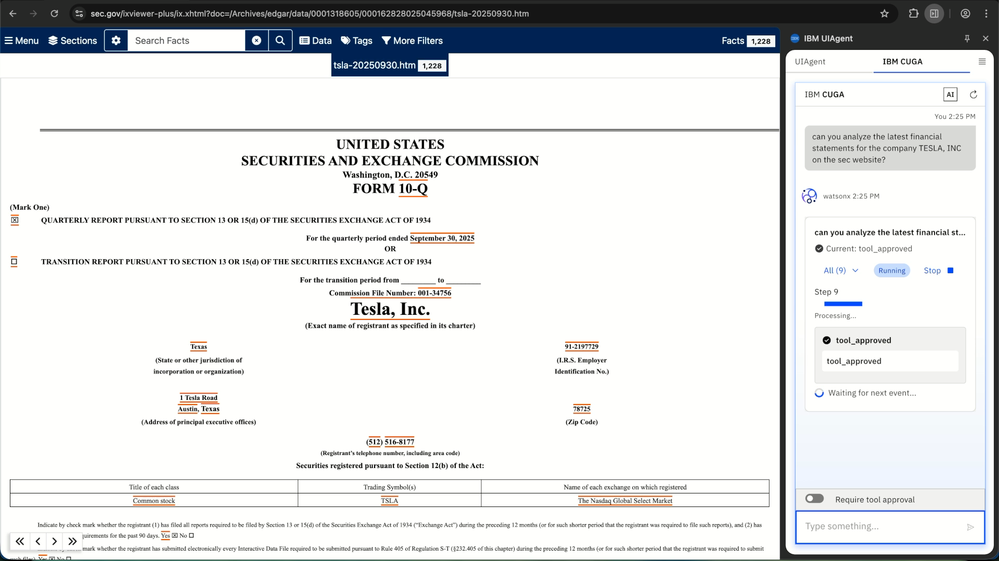
Task: Click the No checkbox for filed reports
Action: [191, 536]
